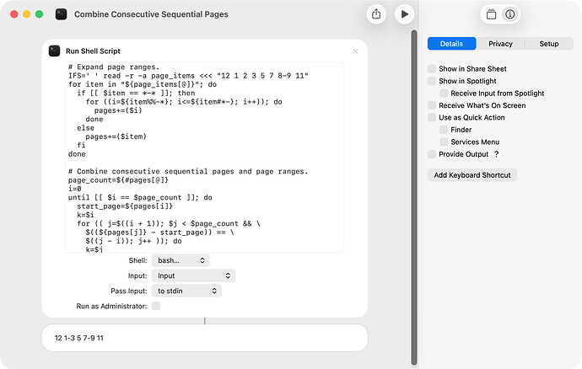Image resolution: width=582 pixels, height=369 pixels.
Task: Toggle Run as Administrator checkbox
Action: point(156,306)
